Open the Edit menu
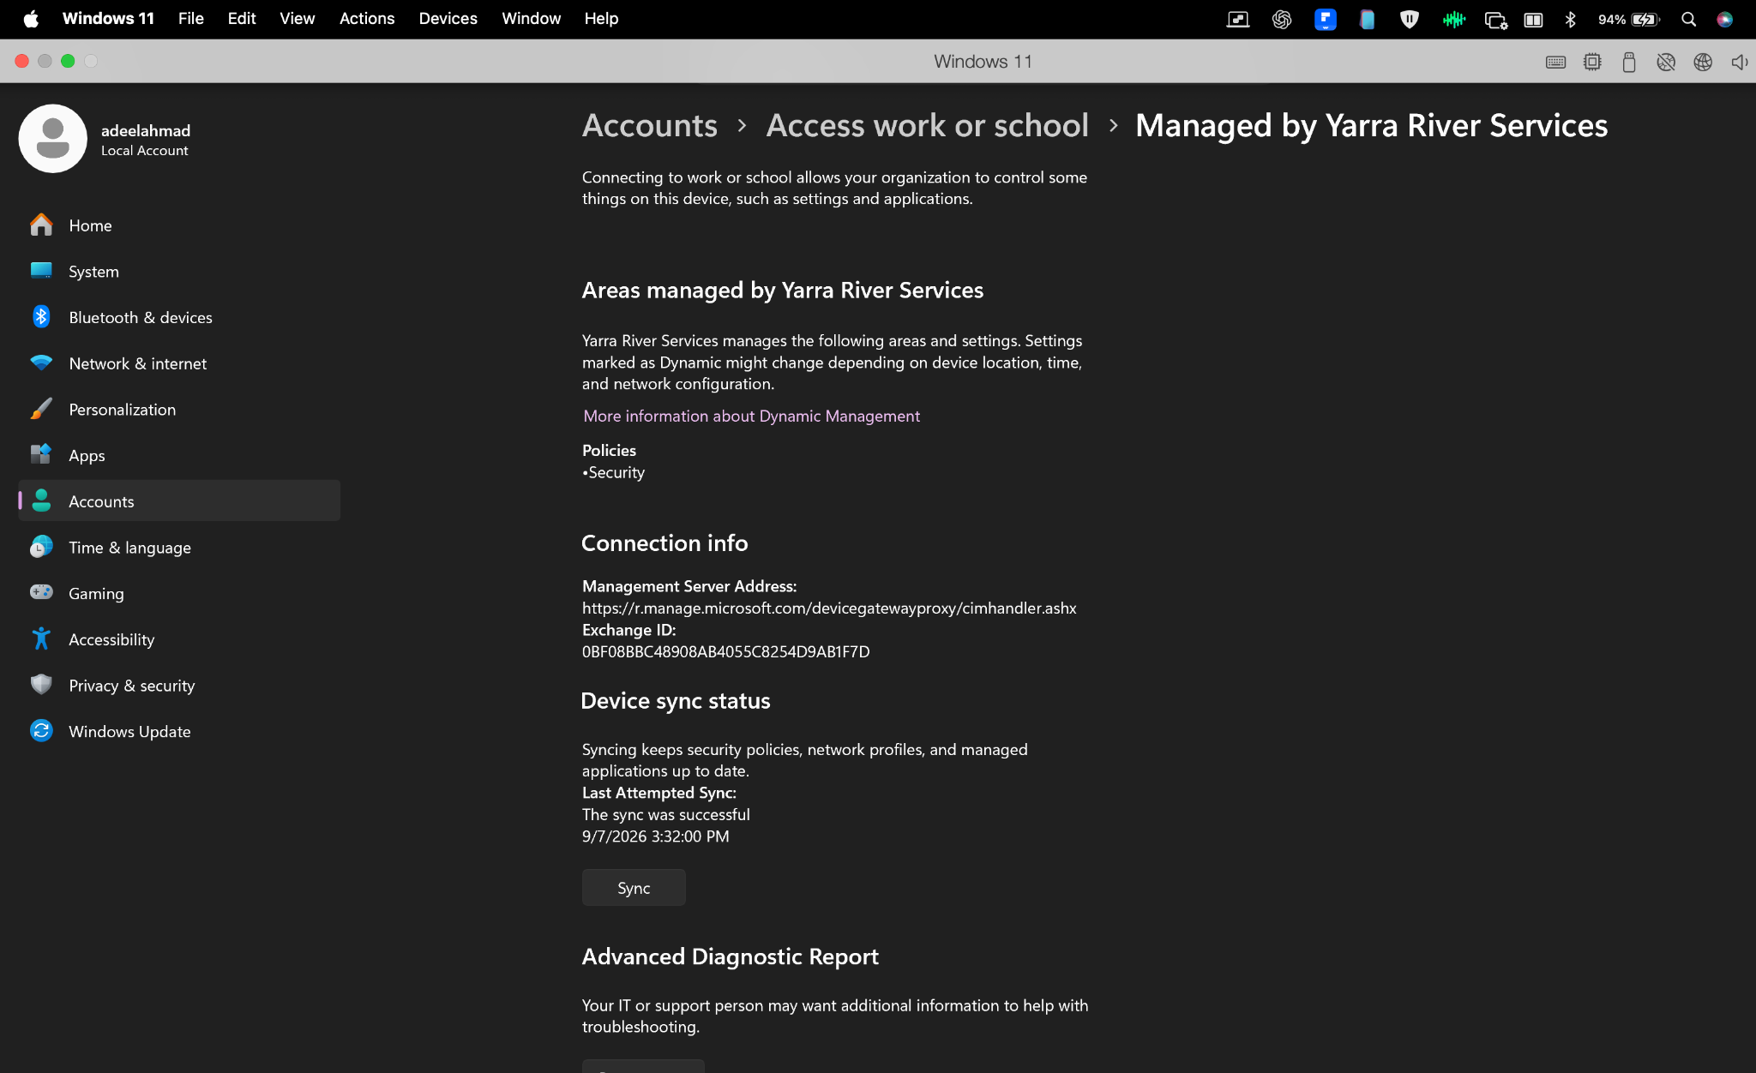1756x1073 pixels. 242,19
